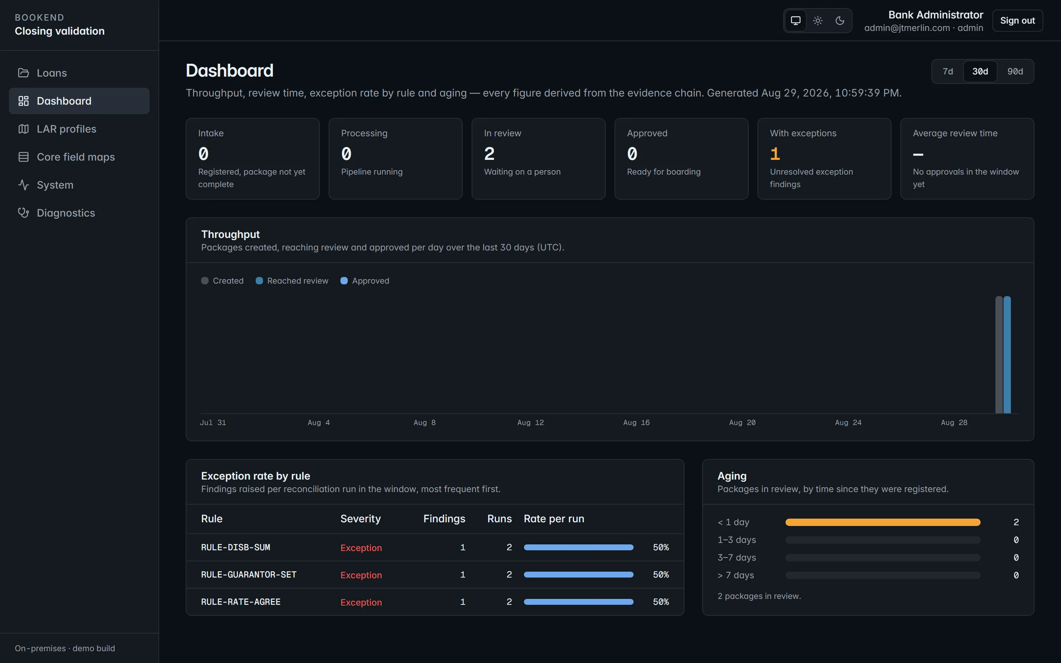Click the '1–3 days' aging bar
1061x663 pixels.
[x=883, y=540]
